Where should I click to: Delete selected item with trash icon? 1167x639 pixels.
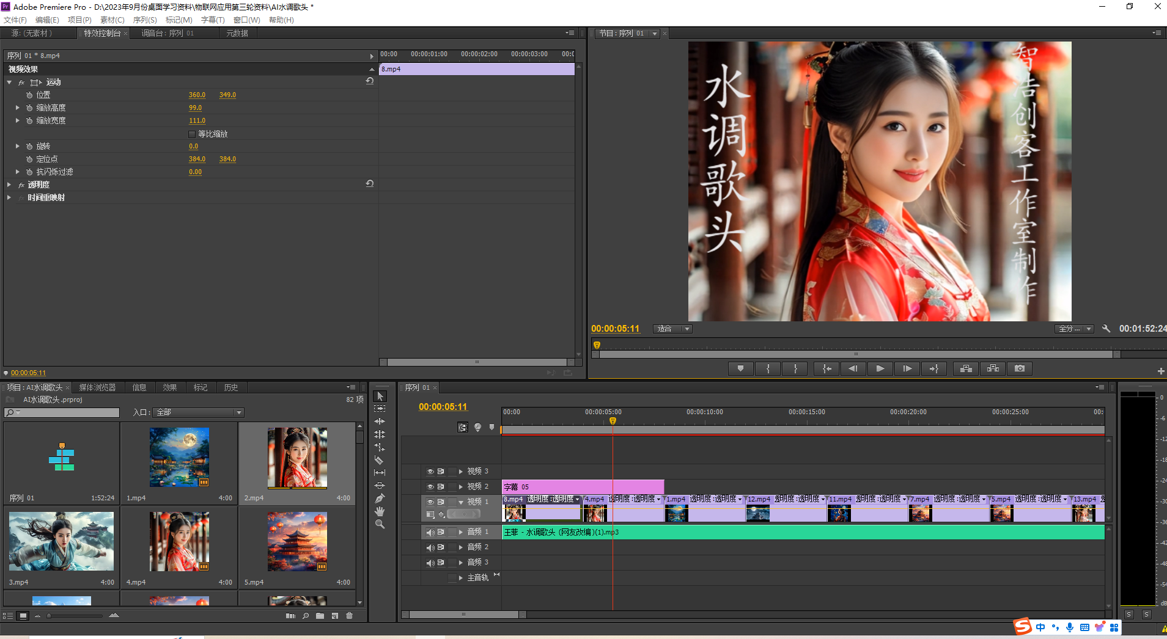[x=350, y=616]
